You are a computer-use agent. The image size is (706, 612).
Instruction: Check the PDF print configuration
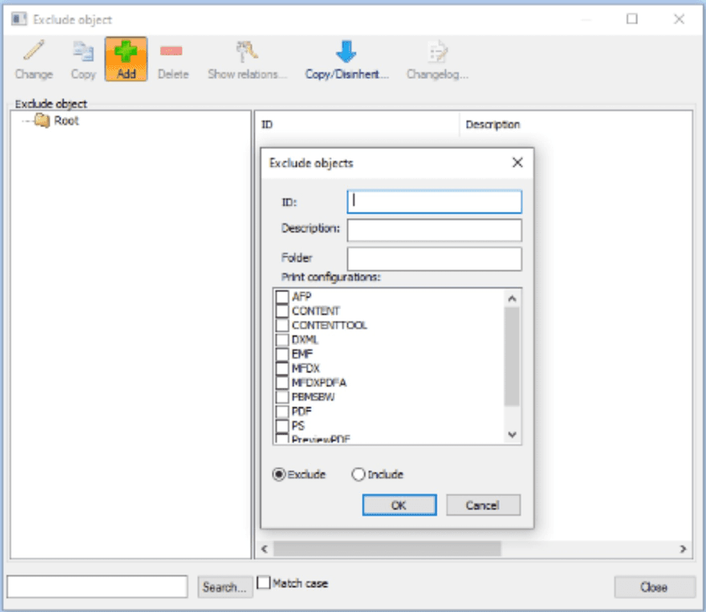283,412
